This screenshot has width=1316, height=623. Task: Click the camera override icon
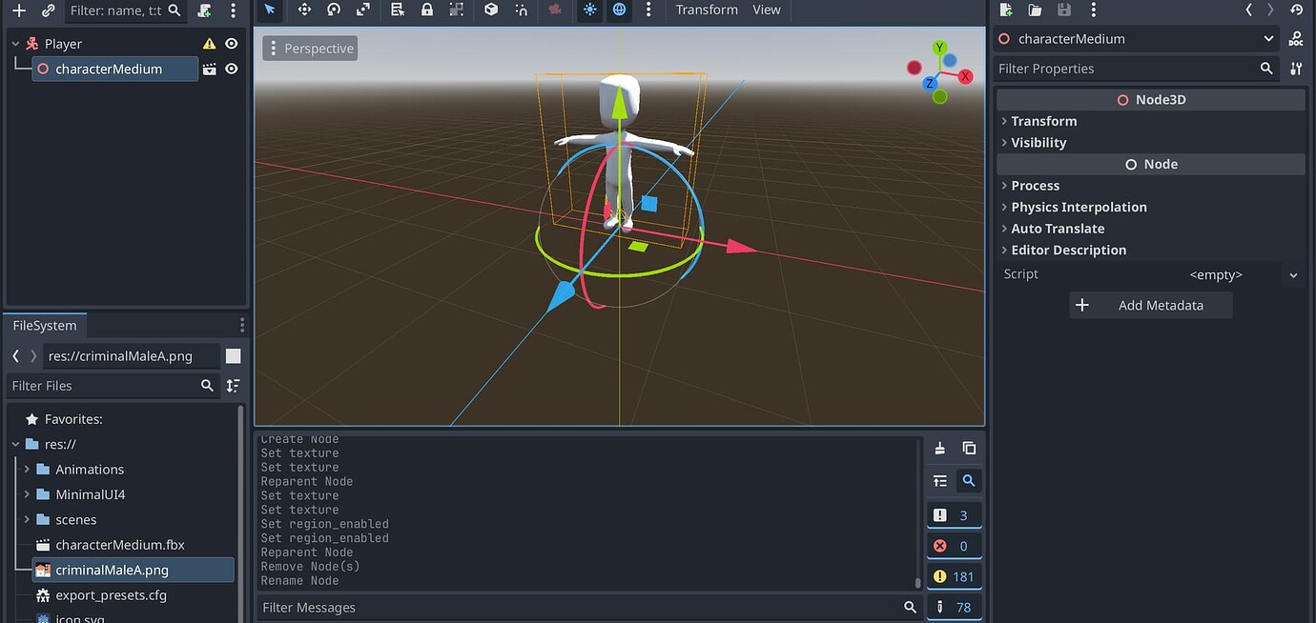click(x=555, y=10)
